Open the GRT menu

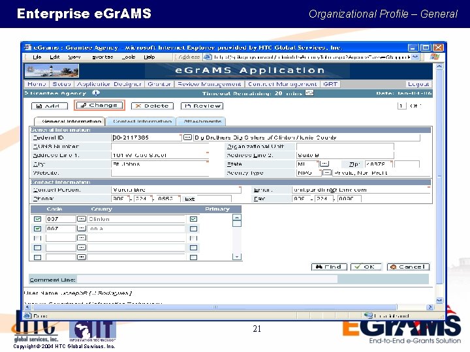point(330,84)
